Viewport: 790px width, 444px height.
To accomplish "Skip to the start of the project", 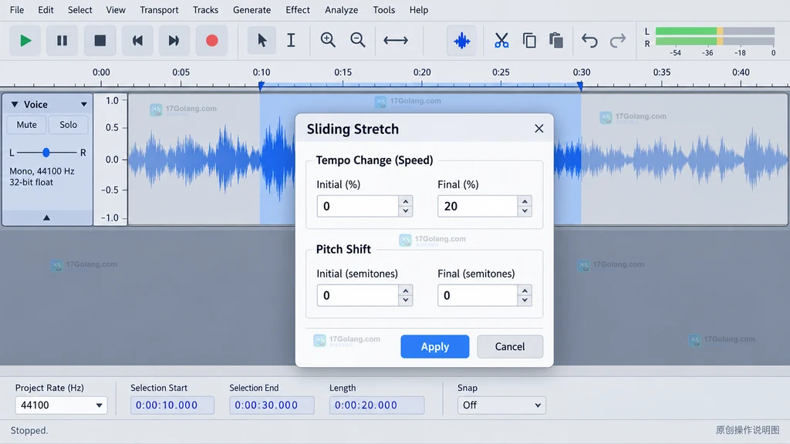I will [137, 40].
